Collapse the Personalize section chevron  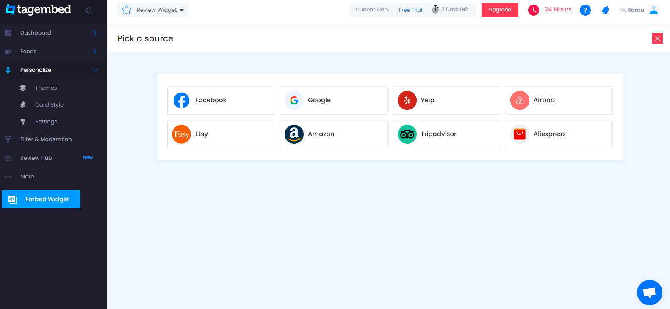point(95,70)
